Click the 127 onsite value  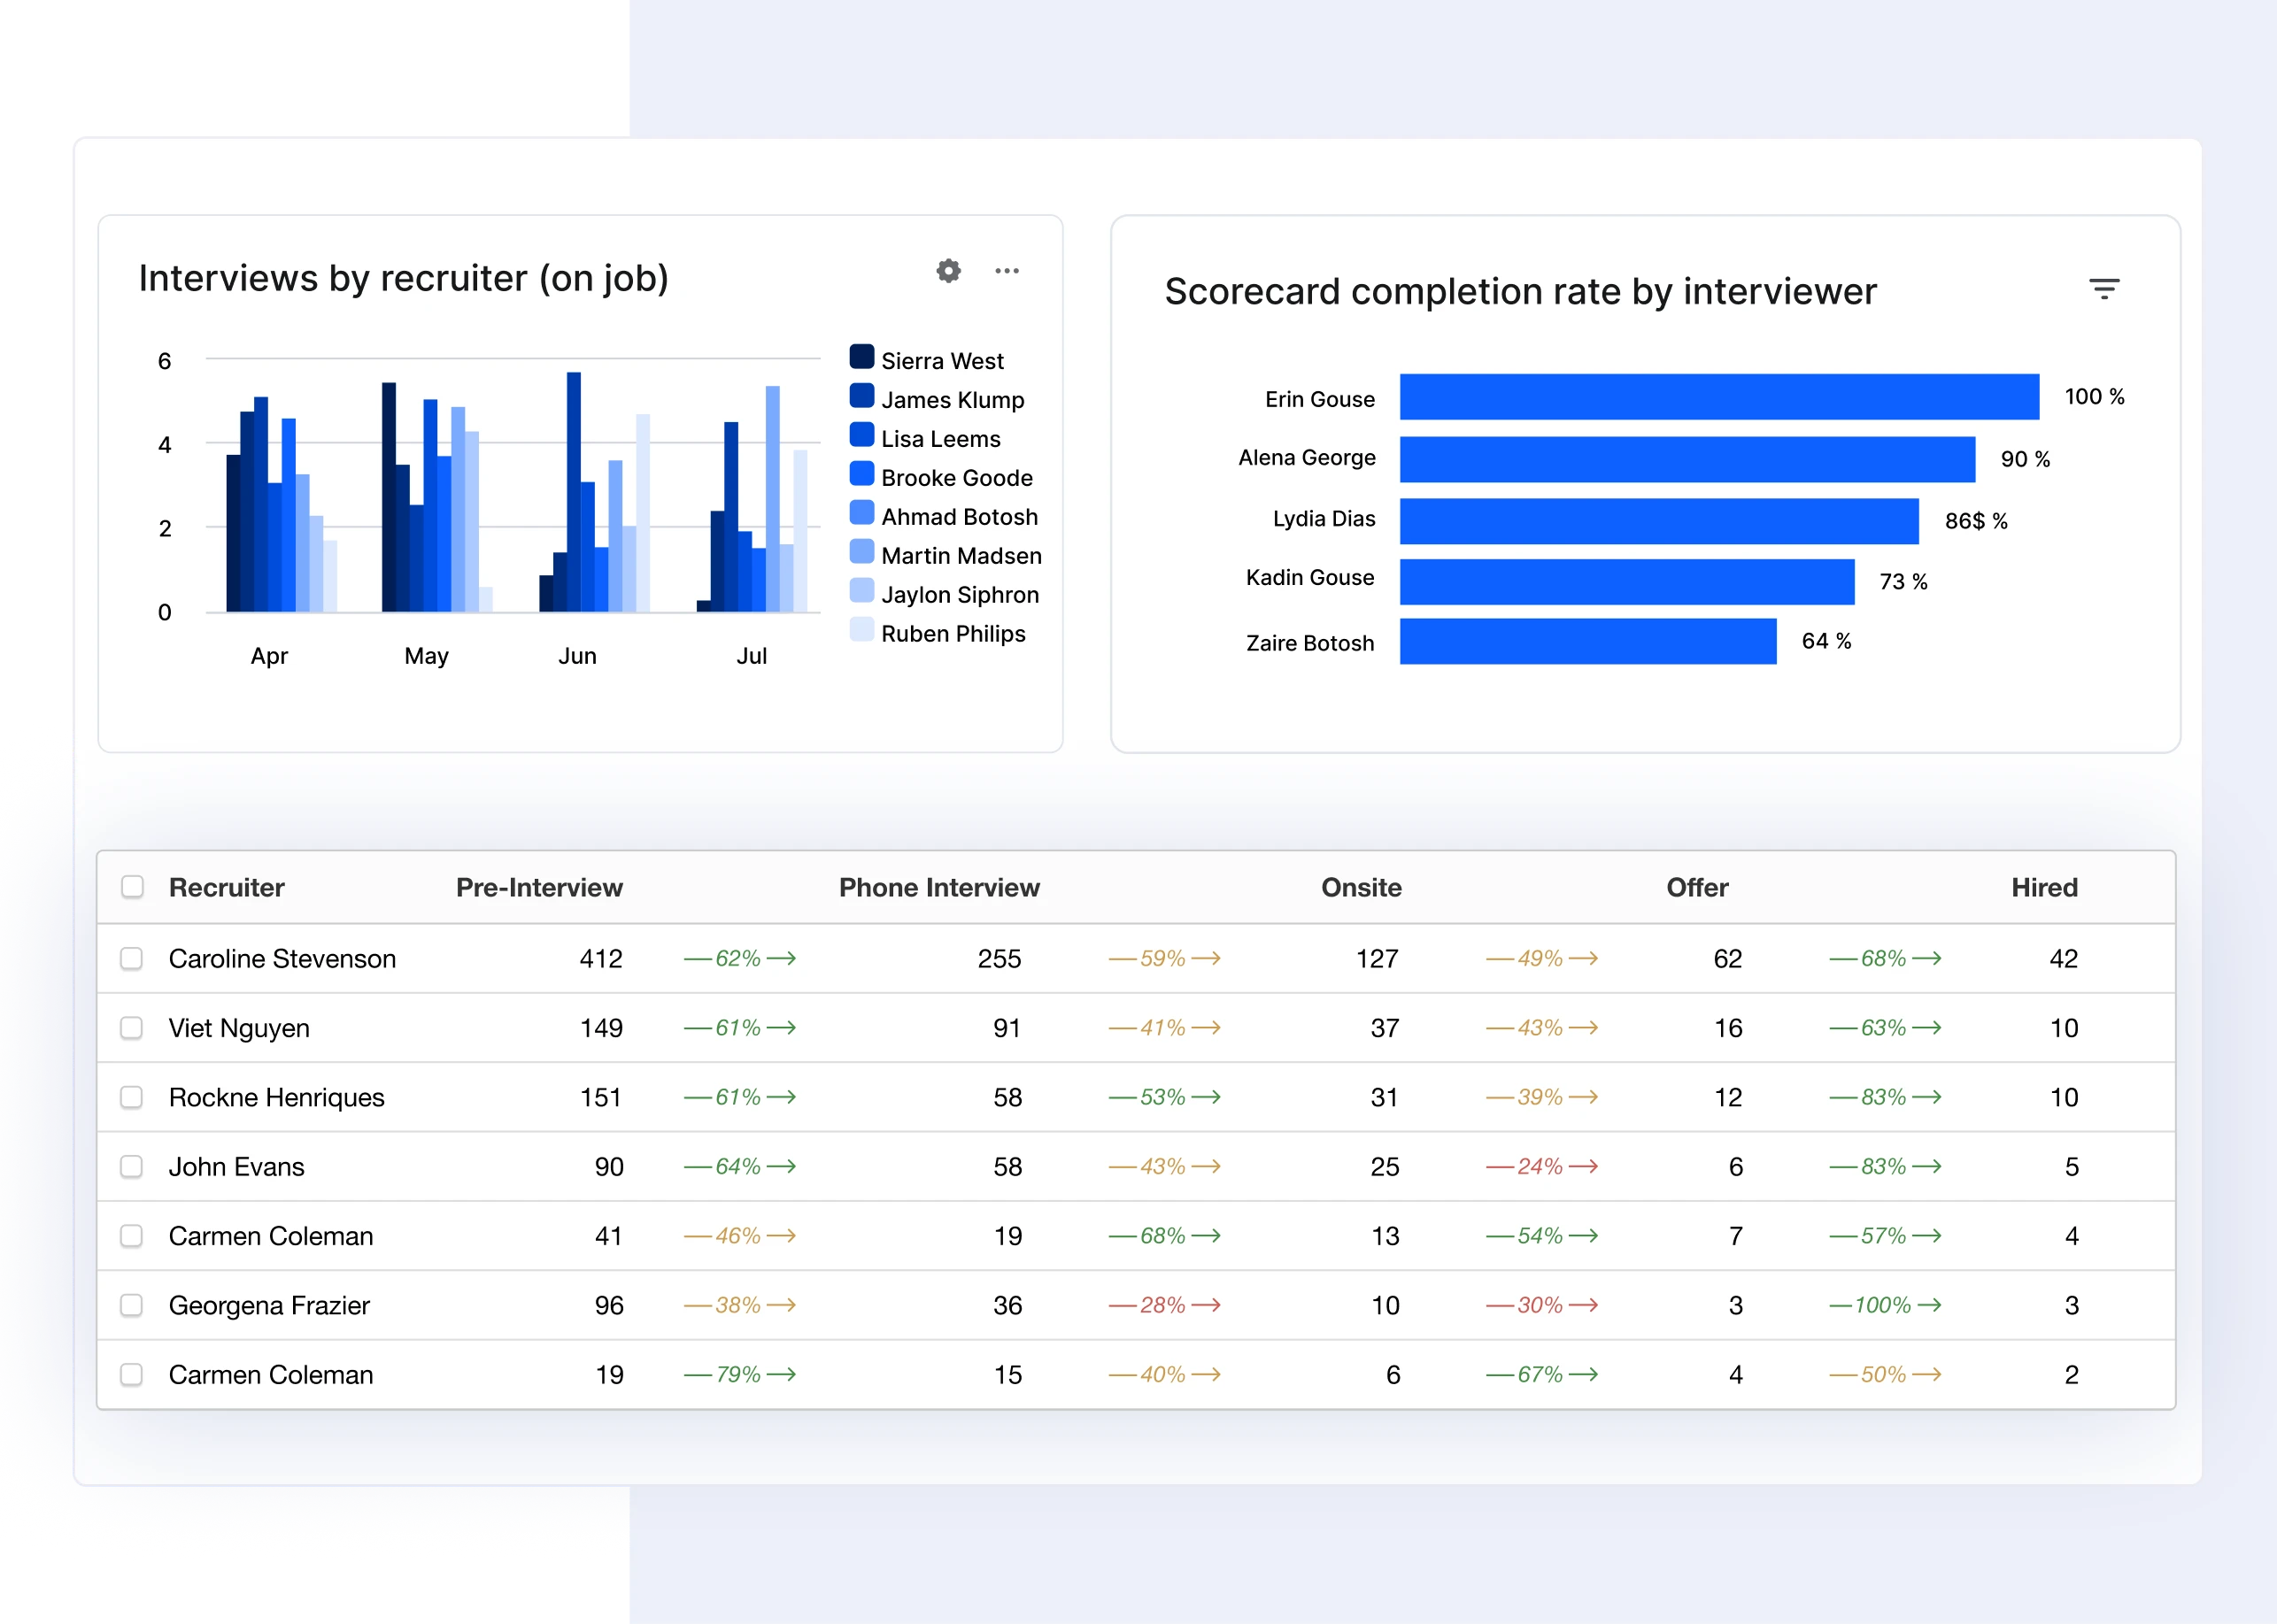tap(1378, 958)
